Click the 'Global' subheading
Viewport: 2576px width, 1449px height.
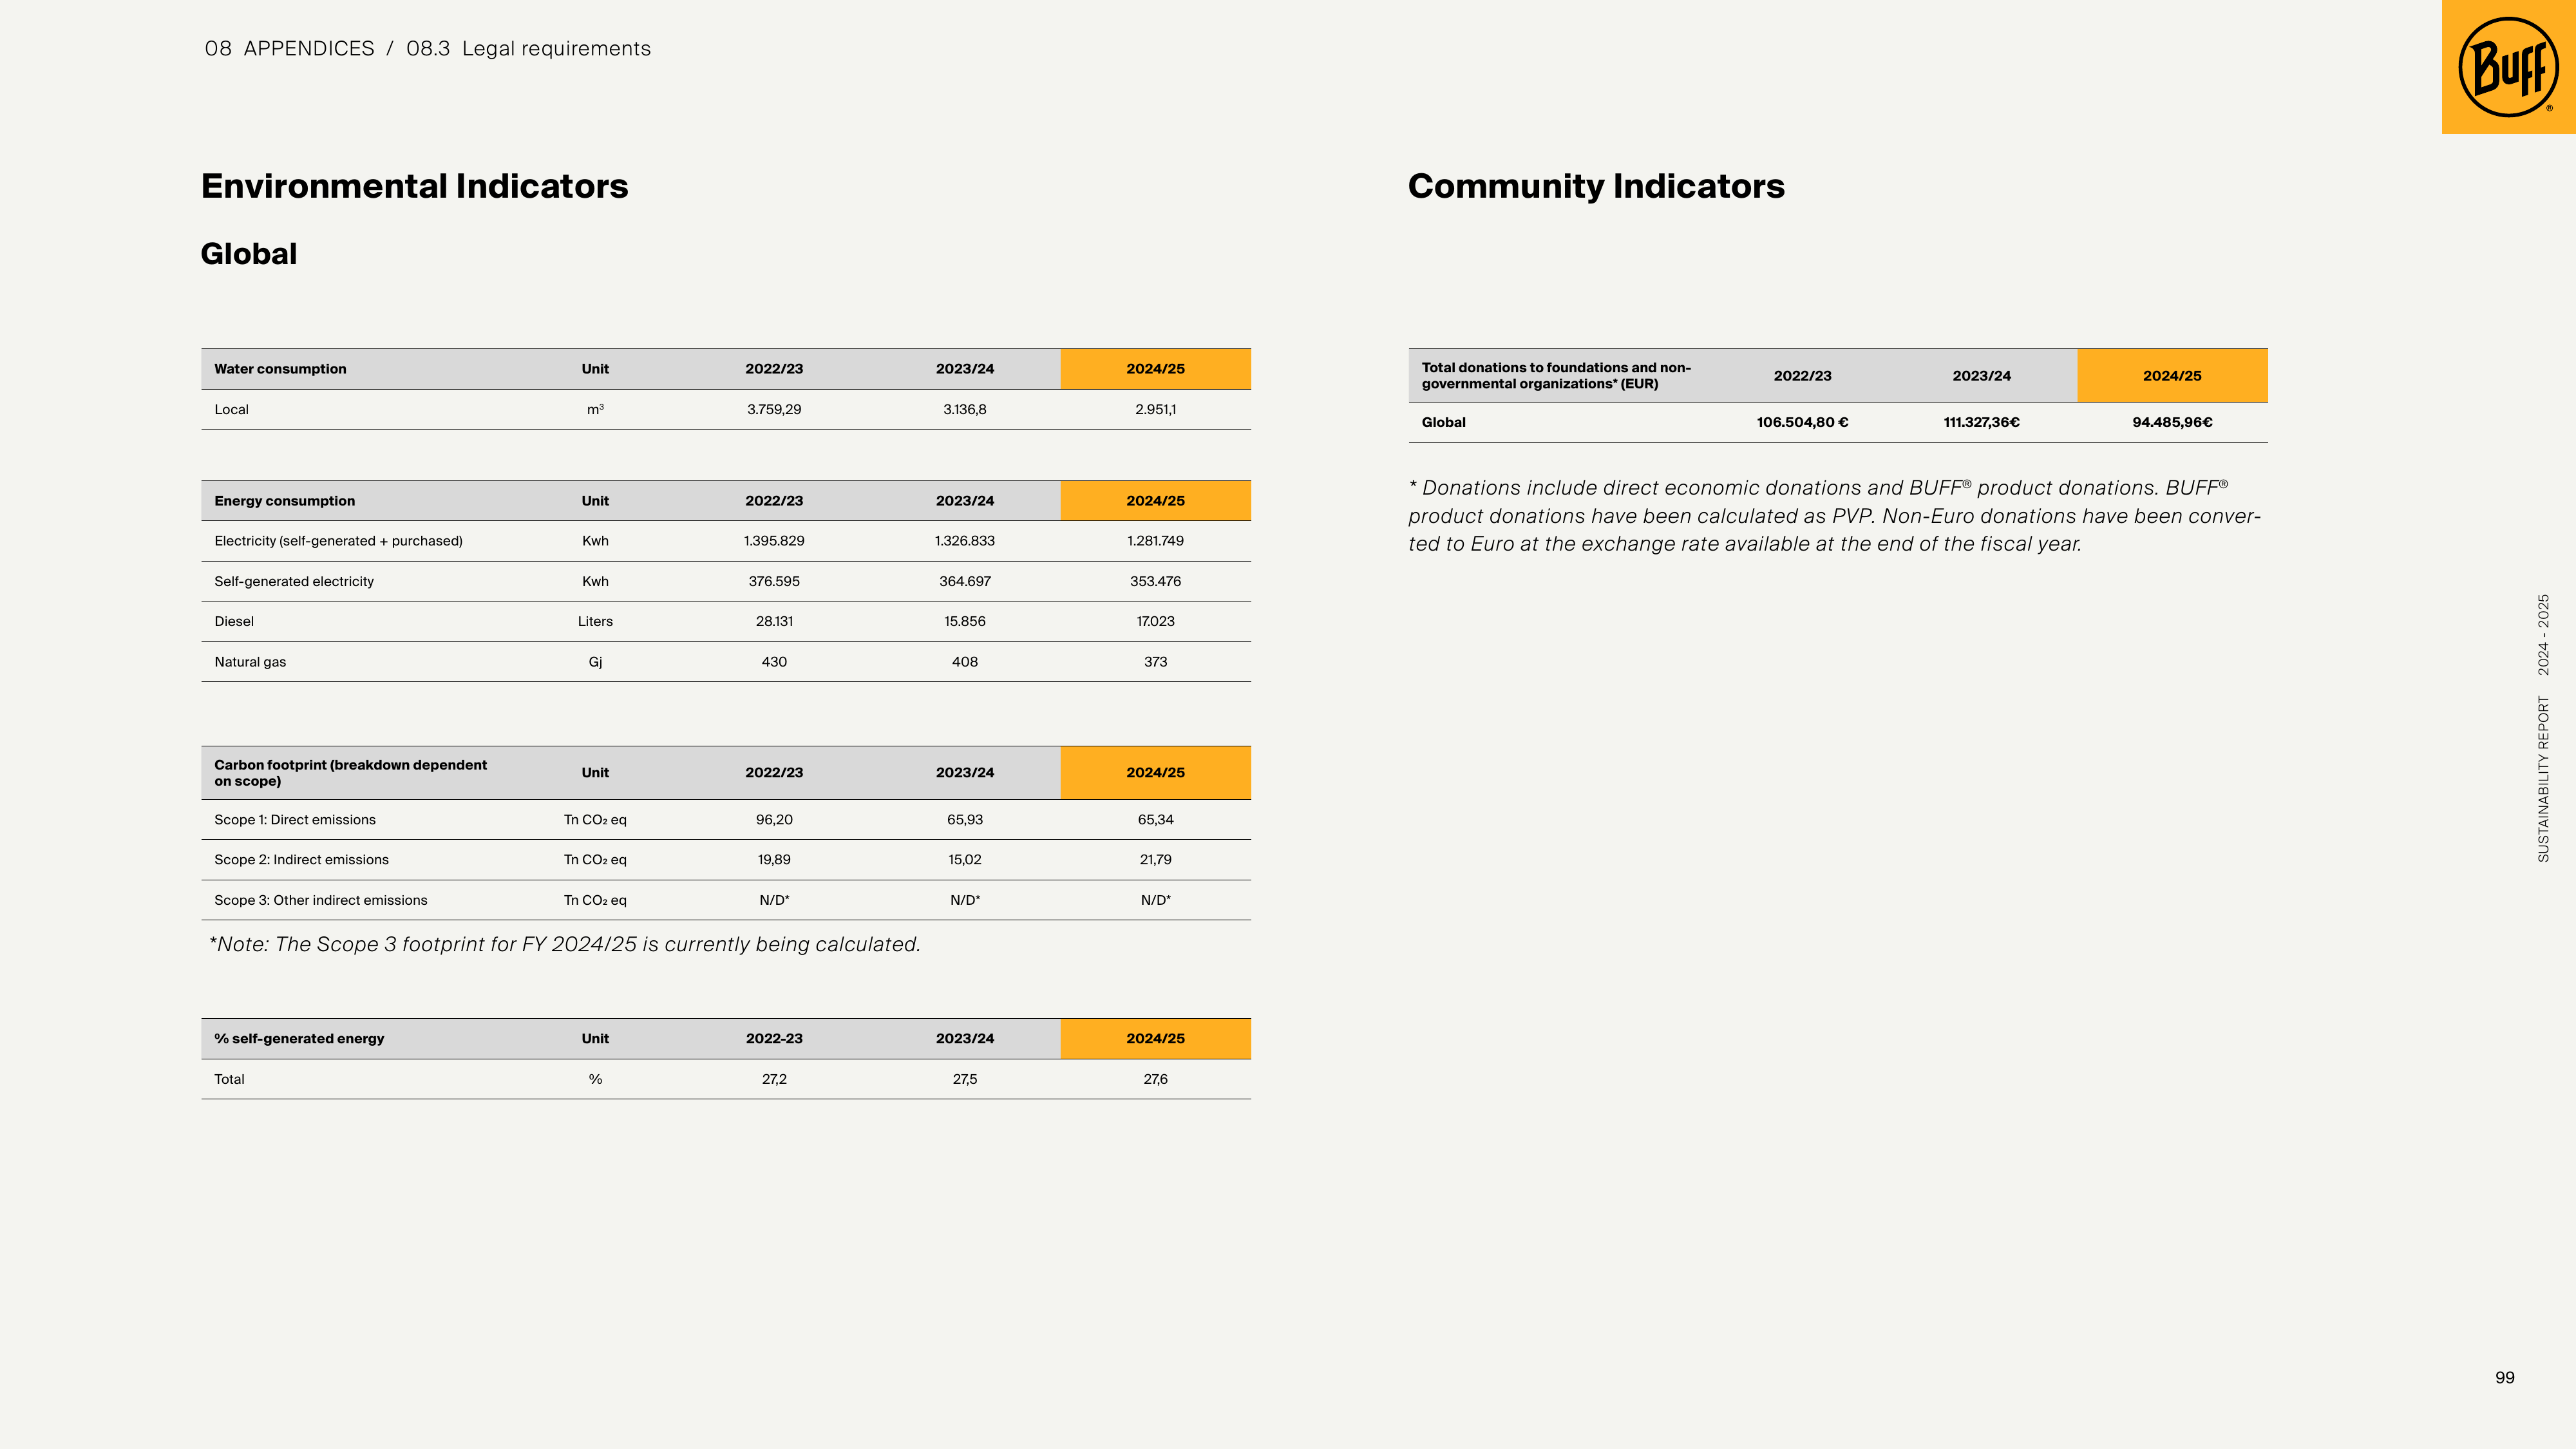pyautogui.click(x=249, y=254)
